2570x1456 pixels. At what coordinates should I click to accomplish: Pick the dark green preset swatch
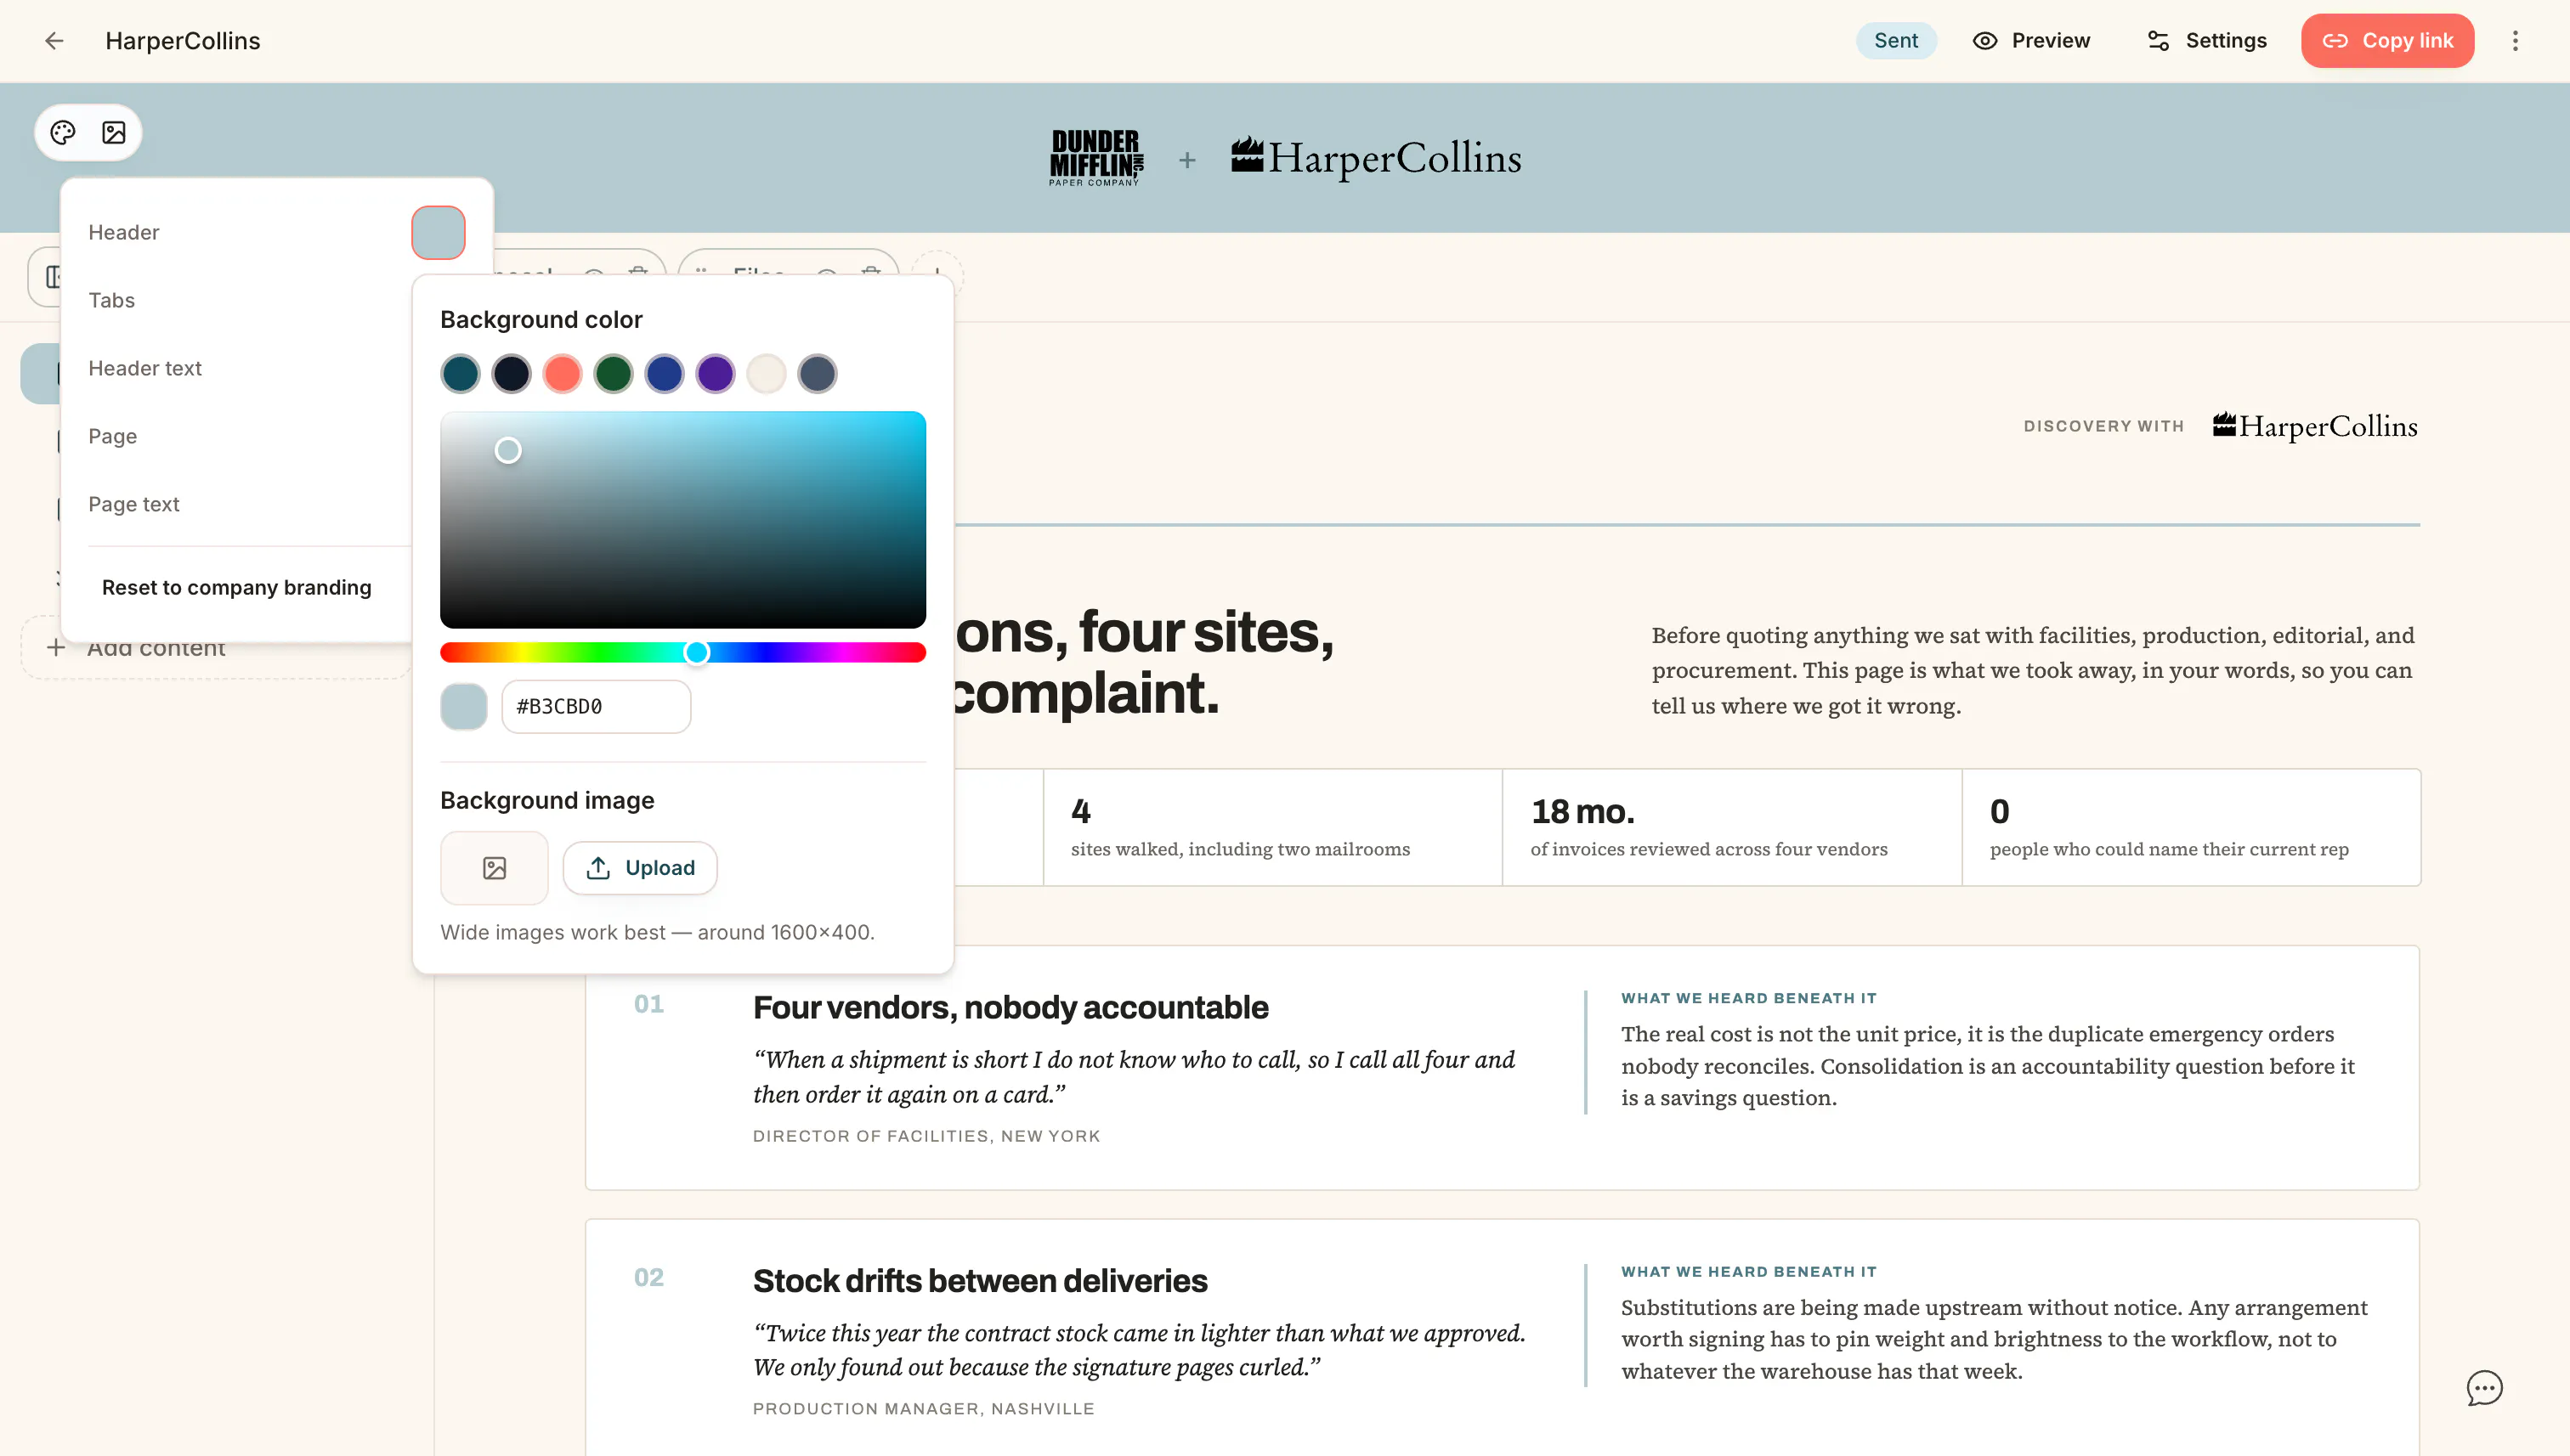[x=614, y=374]
